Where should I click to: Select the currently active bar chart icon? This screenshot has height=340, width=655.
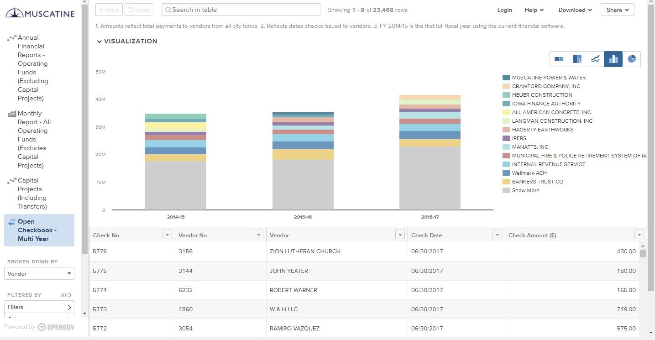coord(613,58)
